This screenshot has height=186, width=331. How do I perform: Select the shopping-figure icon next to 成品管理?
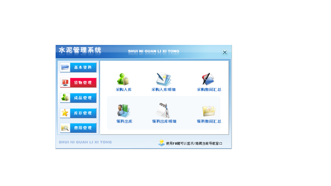pos(64,98)
